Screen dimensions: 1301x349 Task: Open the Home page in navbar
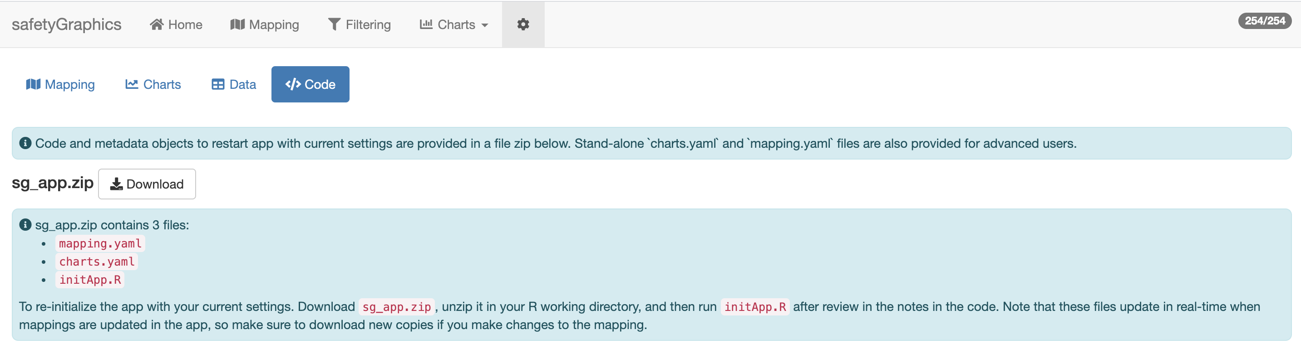pyautogui.click(x=176, y=24)
